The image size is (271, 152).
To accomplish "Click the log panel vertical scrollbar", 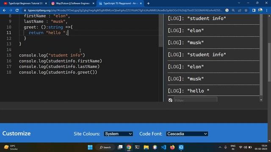I will (261, 55).
